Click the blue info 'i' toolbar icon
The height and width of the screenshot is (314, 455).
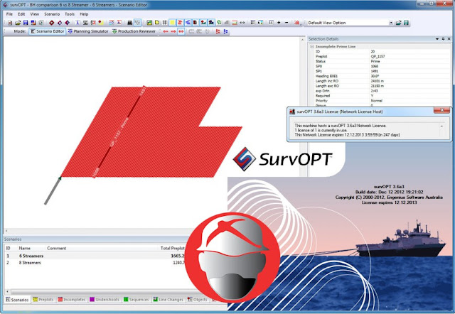coord(77,23)
